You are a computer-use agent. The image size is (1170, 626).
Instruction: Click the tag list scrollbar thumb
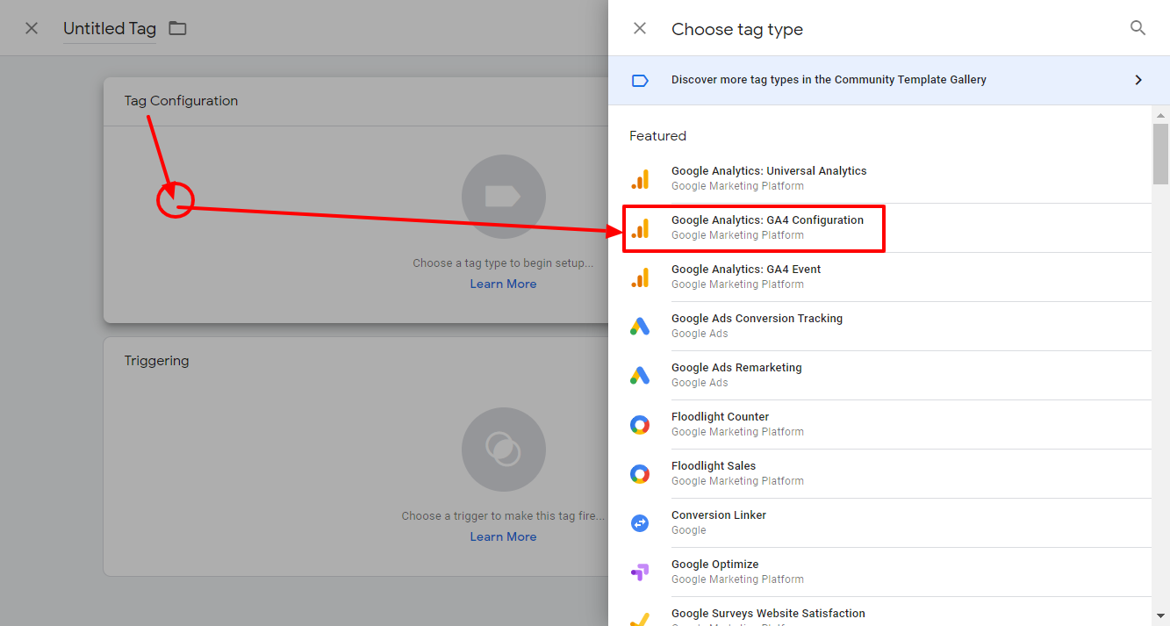1160,153
